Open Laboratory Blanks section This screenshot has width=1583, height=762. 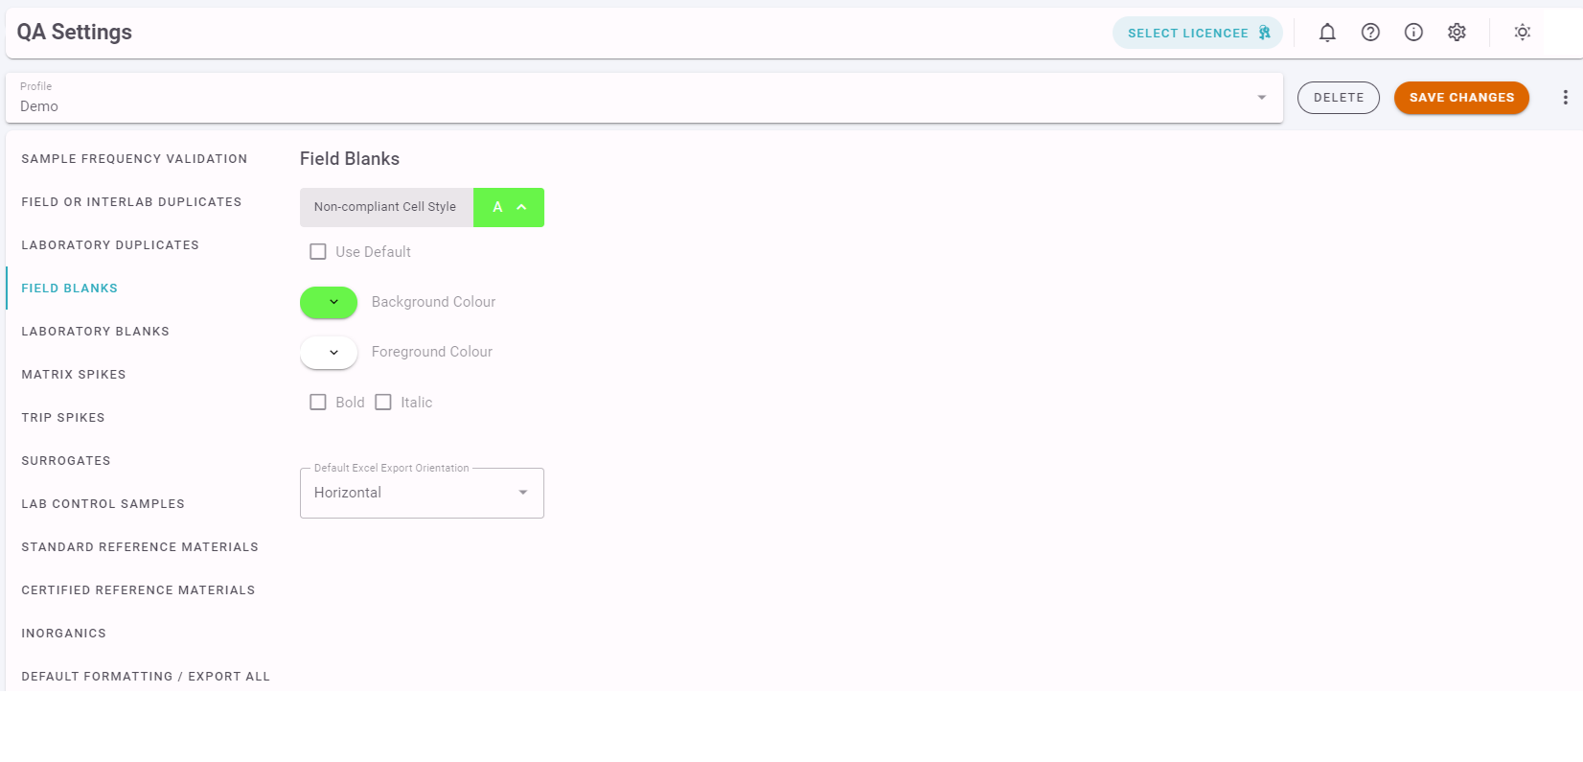tap(95, 332)
